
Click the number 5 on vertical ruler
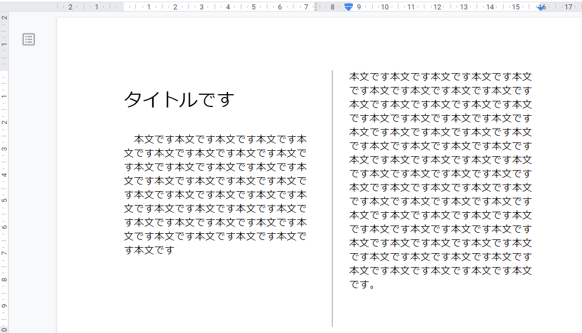(x=4, y=200)
